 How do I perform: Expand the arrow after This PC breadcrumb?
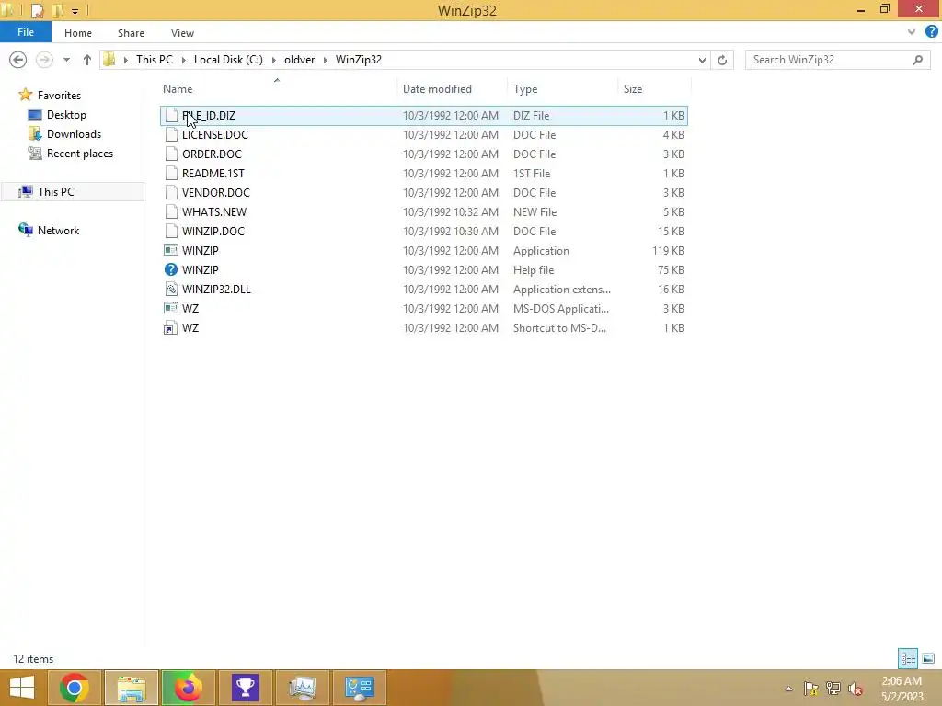183,60
